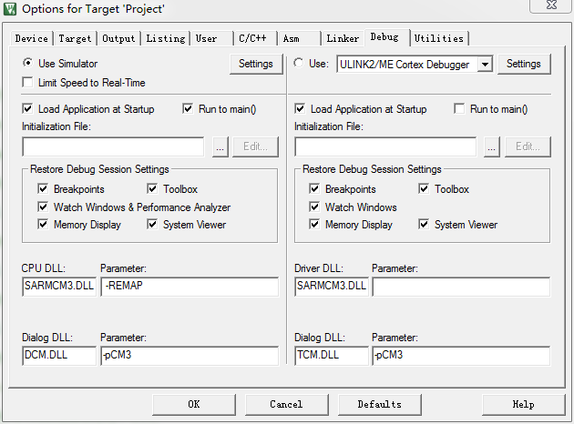Click the Cancel button

(287, 404)
